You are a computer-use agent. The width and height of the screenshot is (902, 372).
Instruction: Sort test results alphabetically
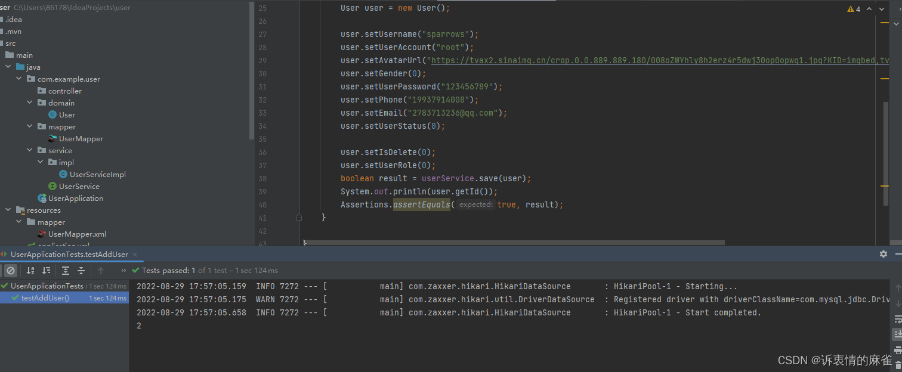[x=30, y=270]
